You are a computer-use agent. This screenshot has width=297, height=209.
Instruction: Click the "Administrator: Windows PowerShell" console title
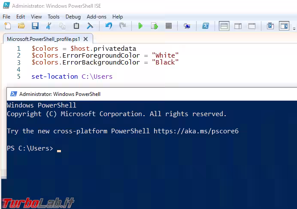pyautogui.click(x=60, y=94)
